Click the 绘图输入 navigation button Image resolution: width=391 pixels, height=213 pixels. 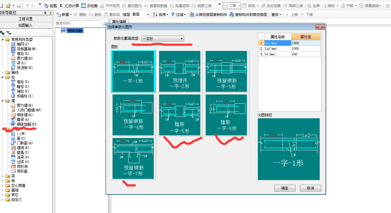coord(26,25)
